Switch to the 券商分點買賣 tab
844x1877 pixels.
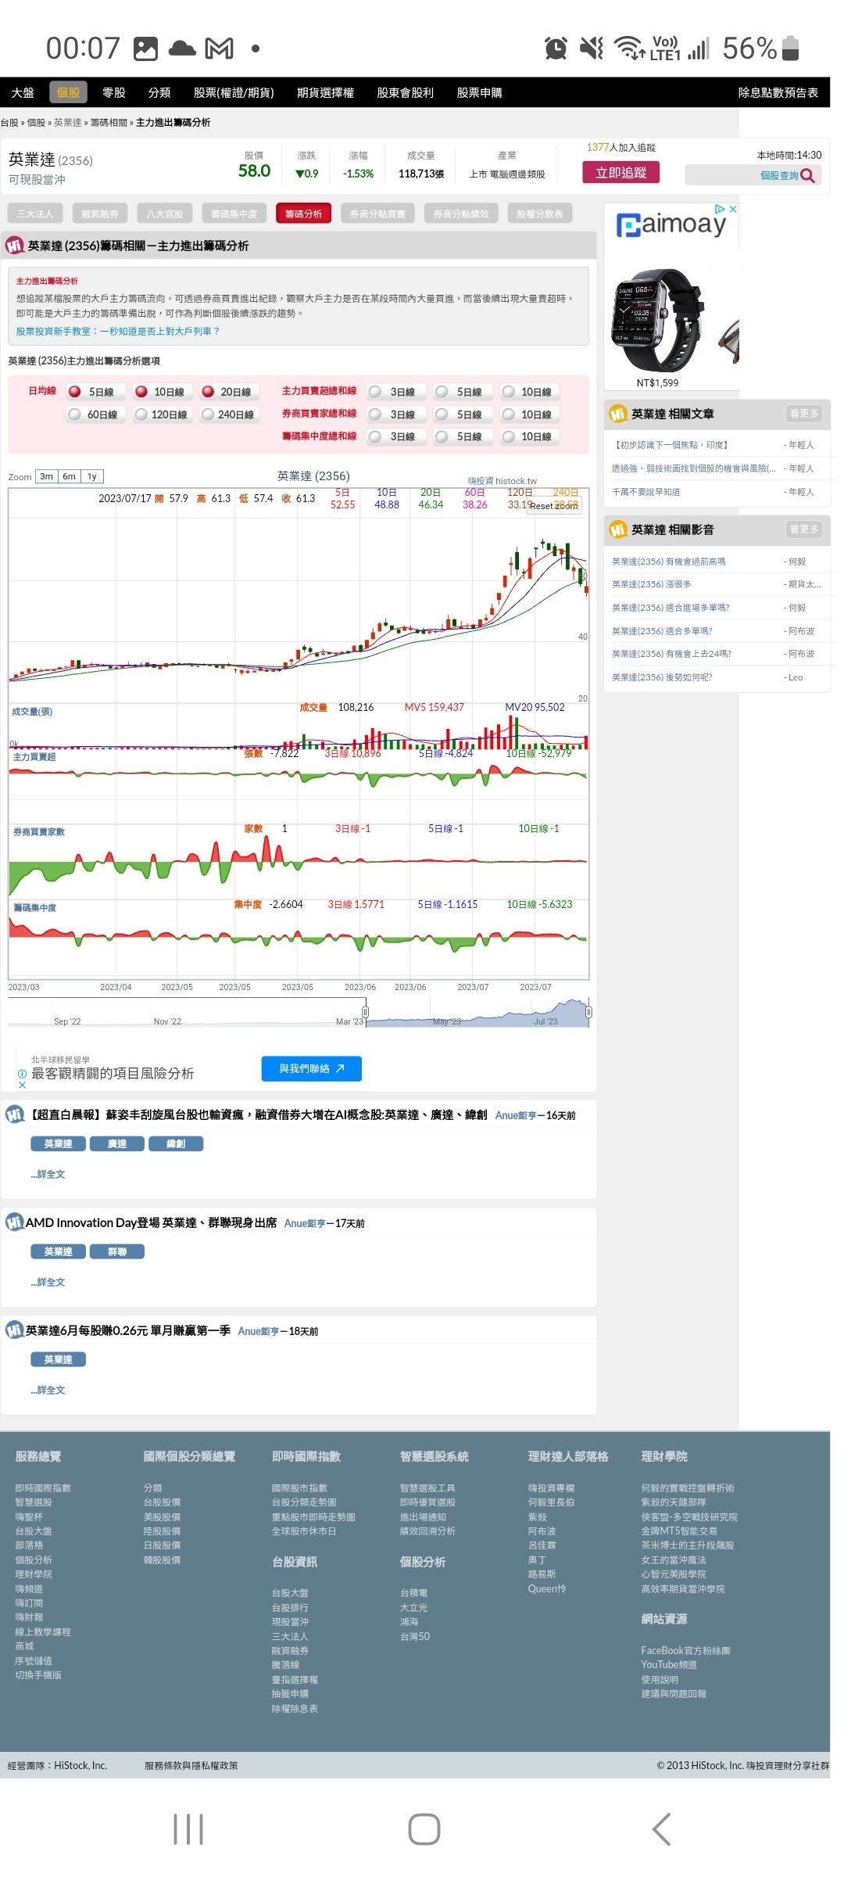(x=377, y=214)
